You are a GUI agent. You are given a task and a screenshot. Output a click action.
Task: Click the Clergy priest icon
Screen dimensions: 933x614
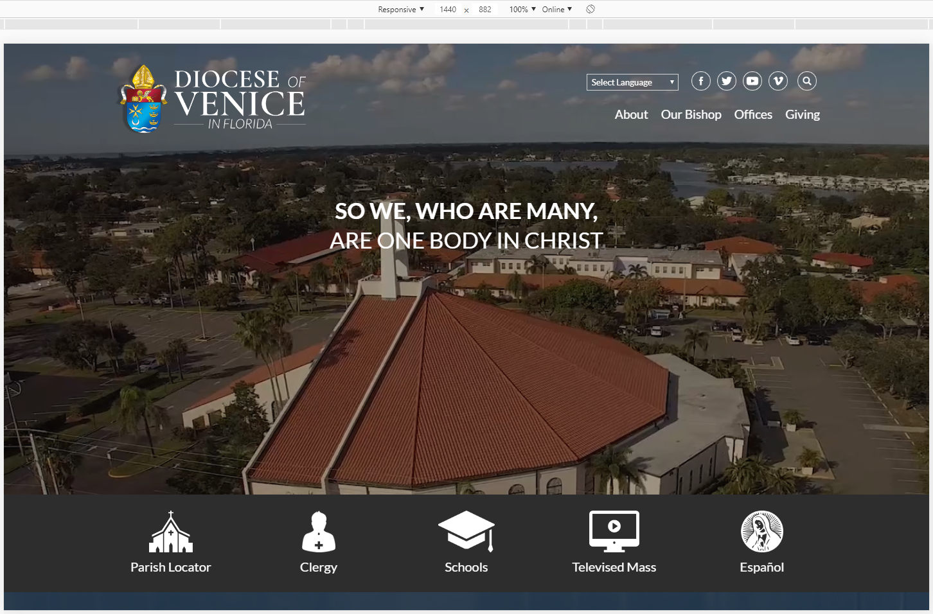[x=319, y=532]
